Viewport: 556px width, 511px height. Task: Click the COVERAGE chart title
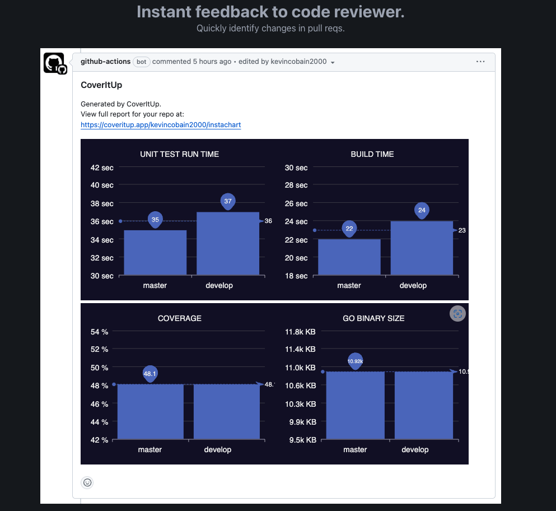pos(179,318)
